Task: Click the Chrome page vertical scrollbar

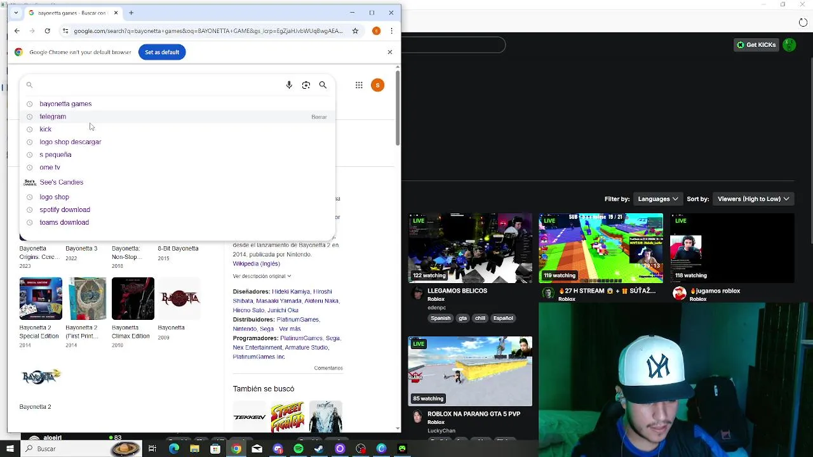Action: pos(398,108)
